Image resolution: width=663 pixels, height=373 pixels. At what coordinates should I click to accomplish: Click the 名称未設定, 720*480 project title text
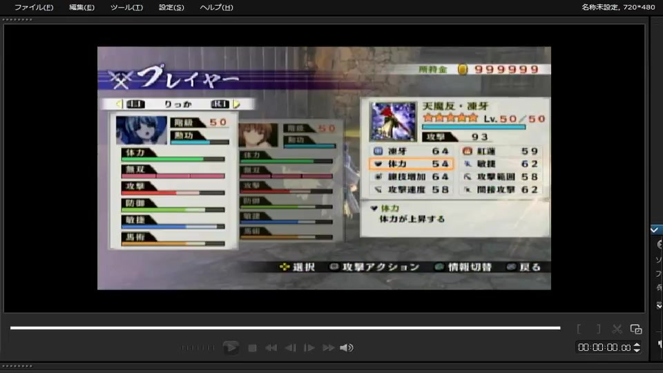(618, 7)
